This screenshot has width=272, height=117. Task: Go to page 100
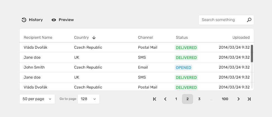click(225, 99)
